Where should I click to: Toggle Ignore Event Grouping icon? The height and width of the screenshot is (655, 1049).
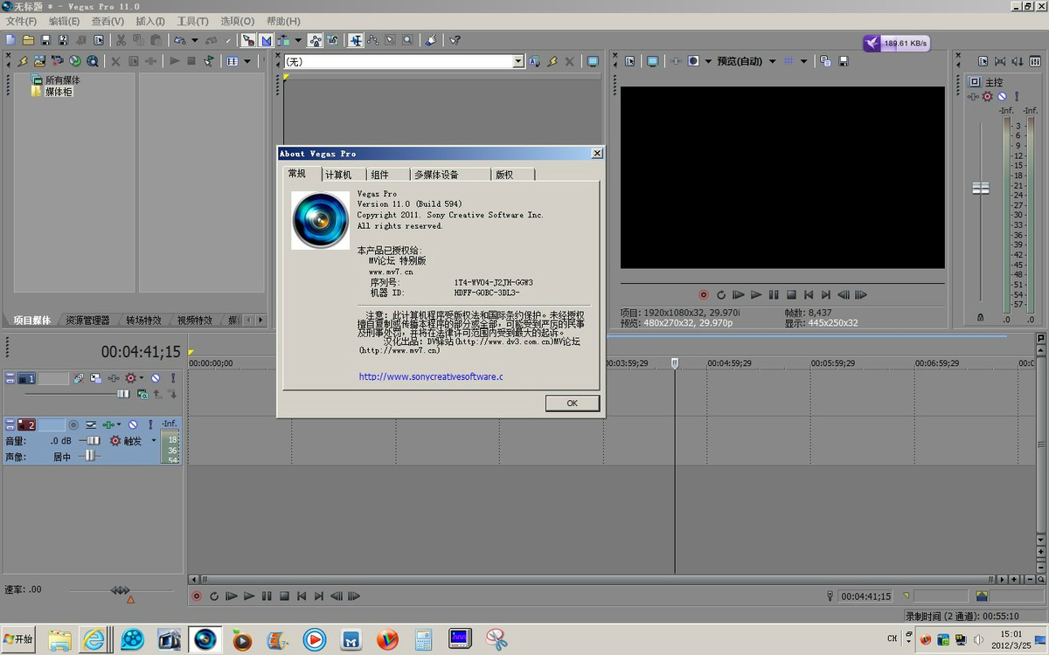pyautogui.click(x=333, y=40)
